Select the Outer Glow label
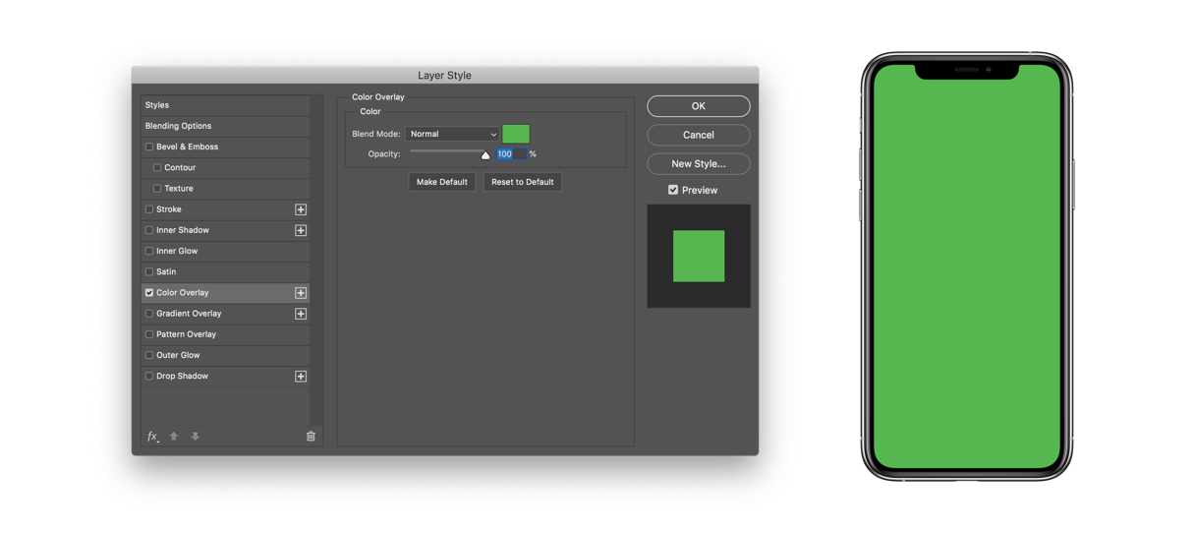 click(178, 355)
